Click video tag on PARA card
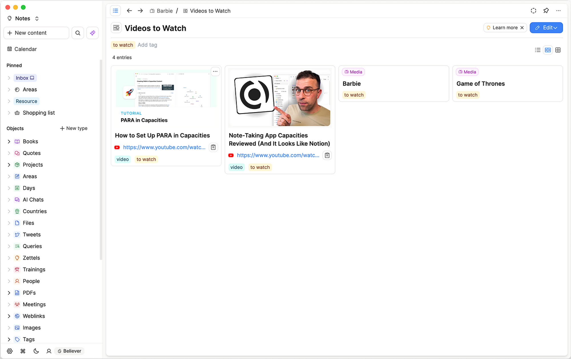Viewport: 571px width, 359px height. [x=122, y=159]
